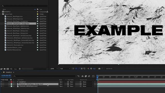Hide the EXAMPLE text layer eye
The width and height of the screenshot is (165, 93).
[x=1, y=82]
